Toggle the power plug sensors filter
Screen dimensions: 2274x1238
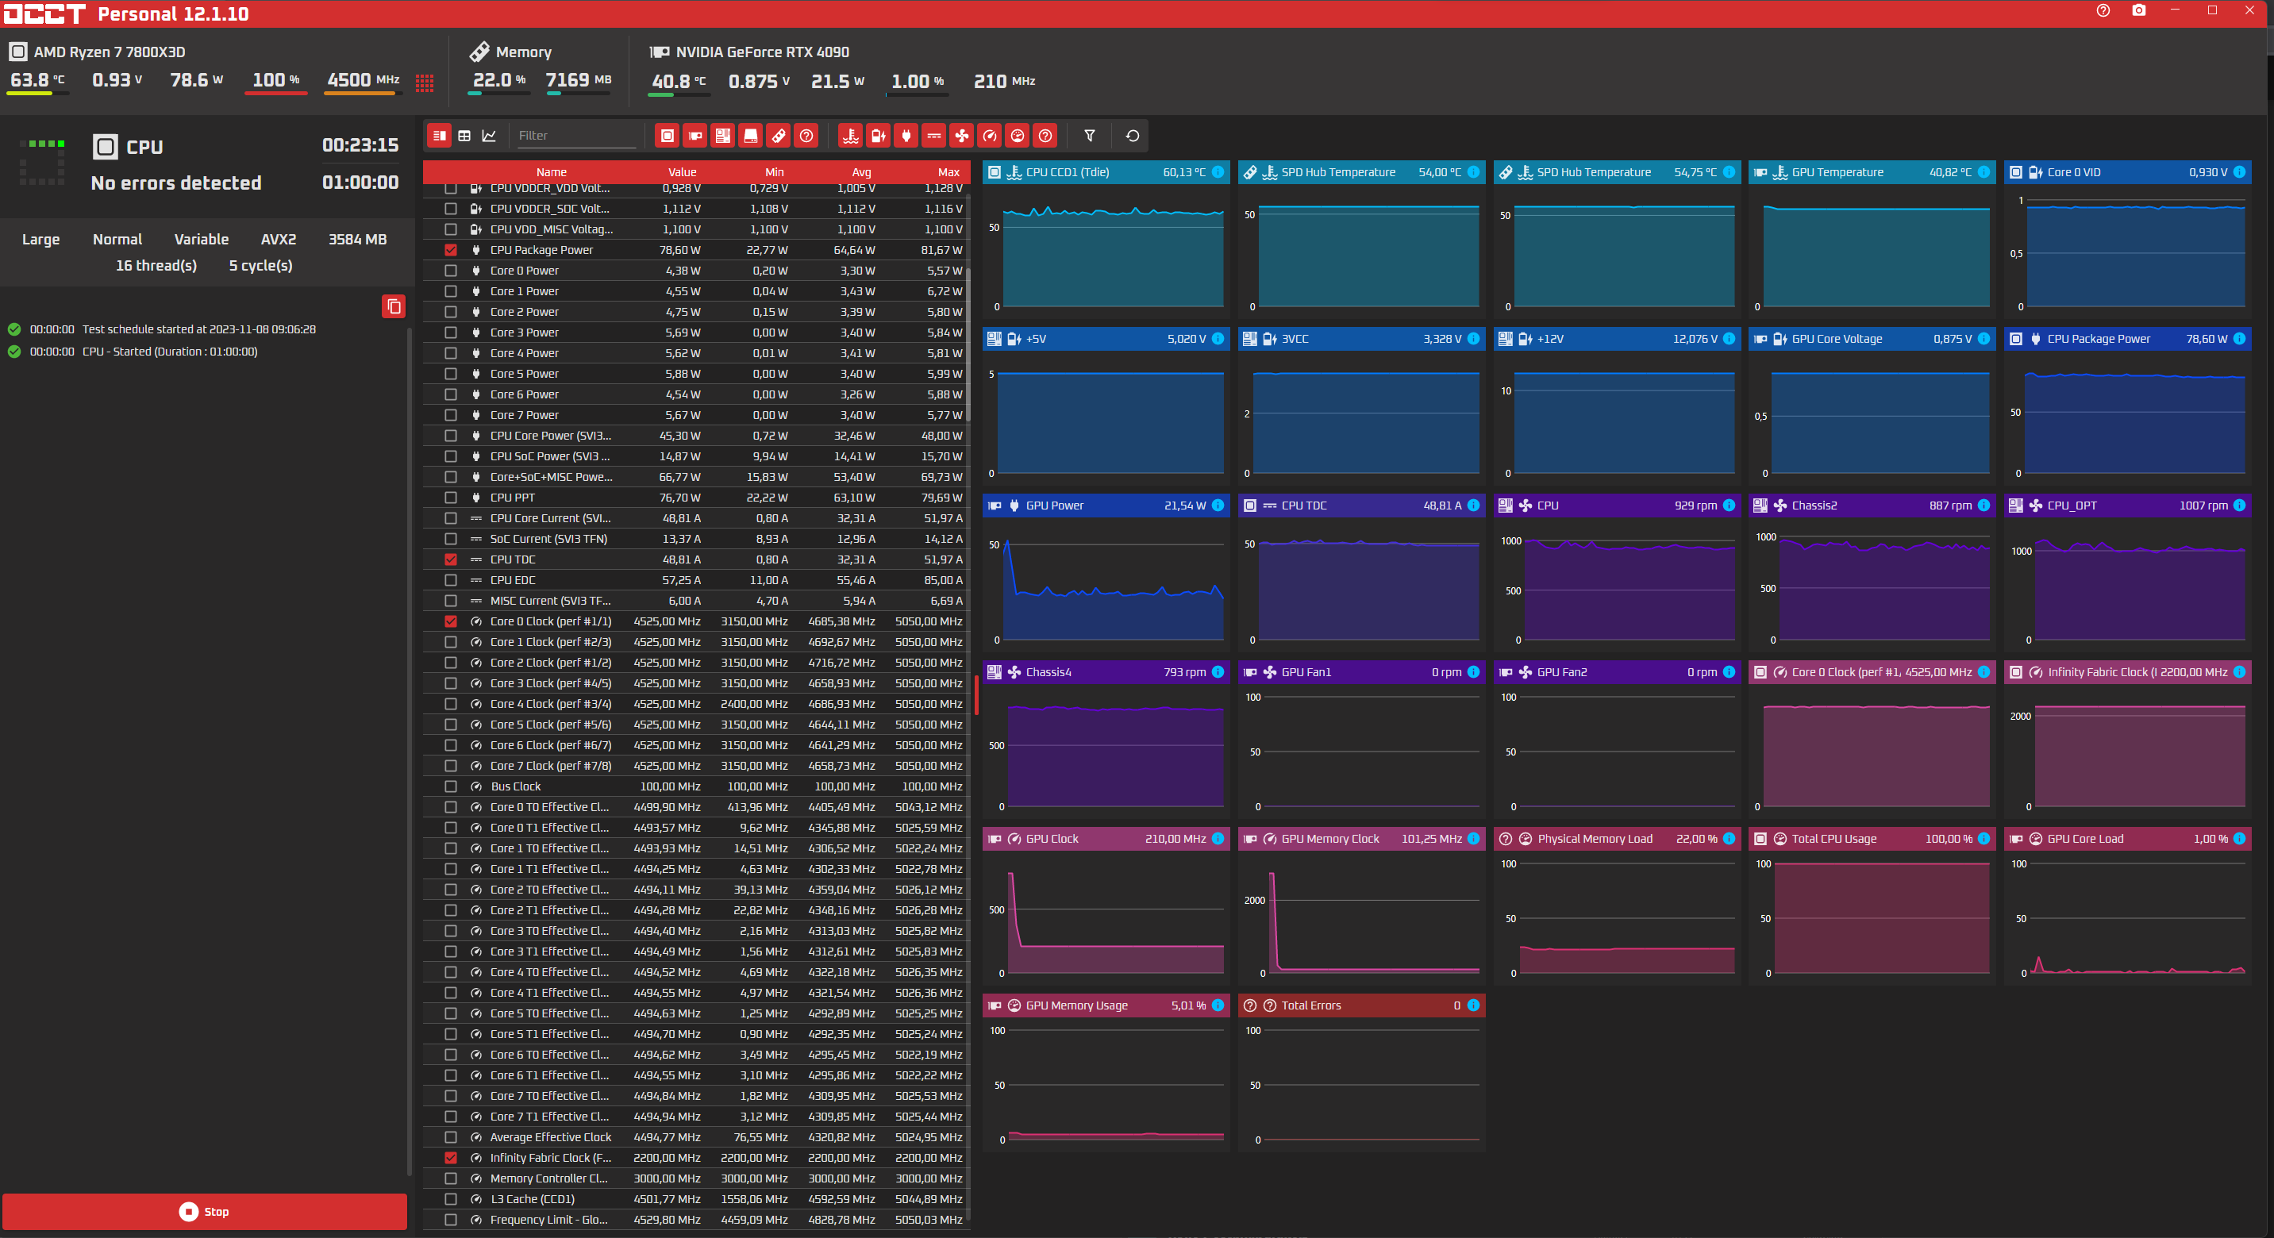pos(906,136)
